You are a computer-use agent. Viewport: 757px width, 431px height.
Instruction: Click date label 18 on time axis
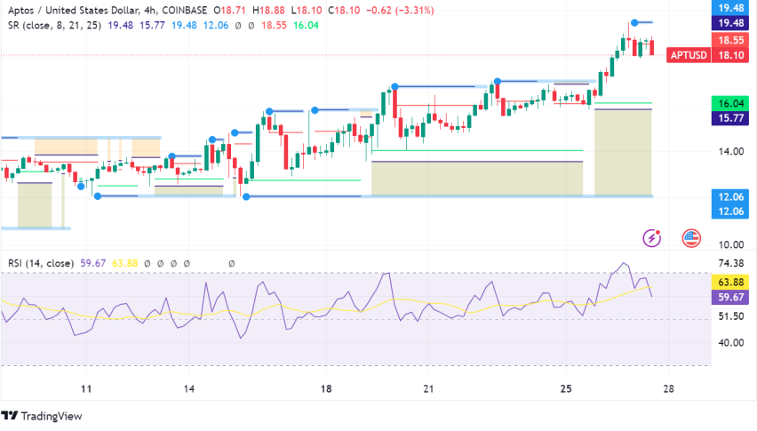click(x=326, y=388)
